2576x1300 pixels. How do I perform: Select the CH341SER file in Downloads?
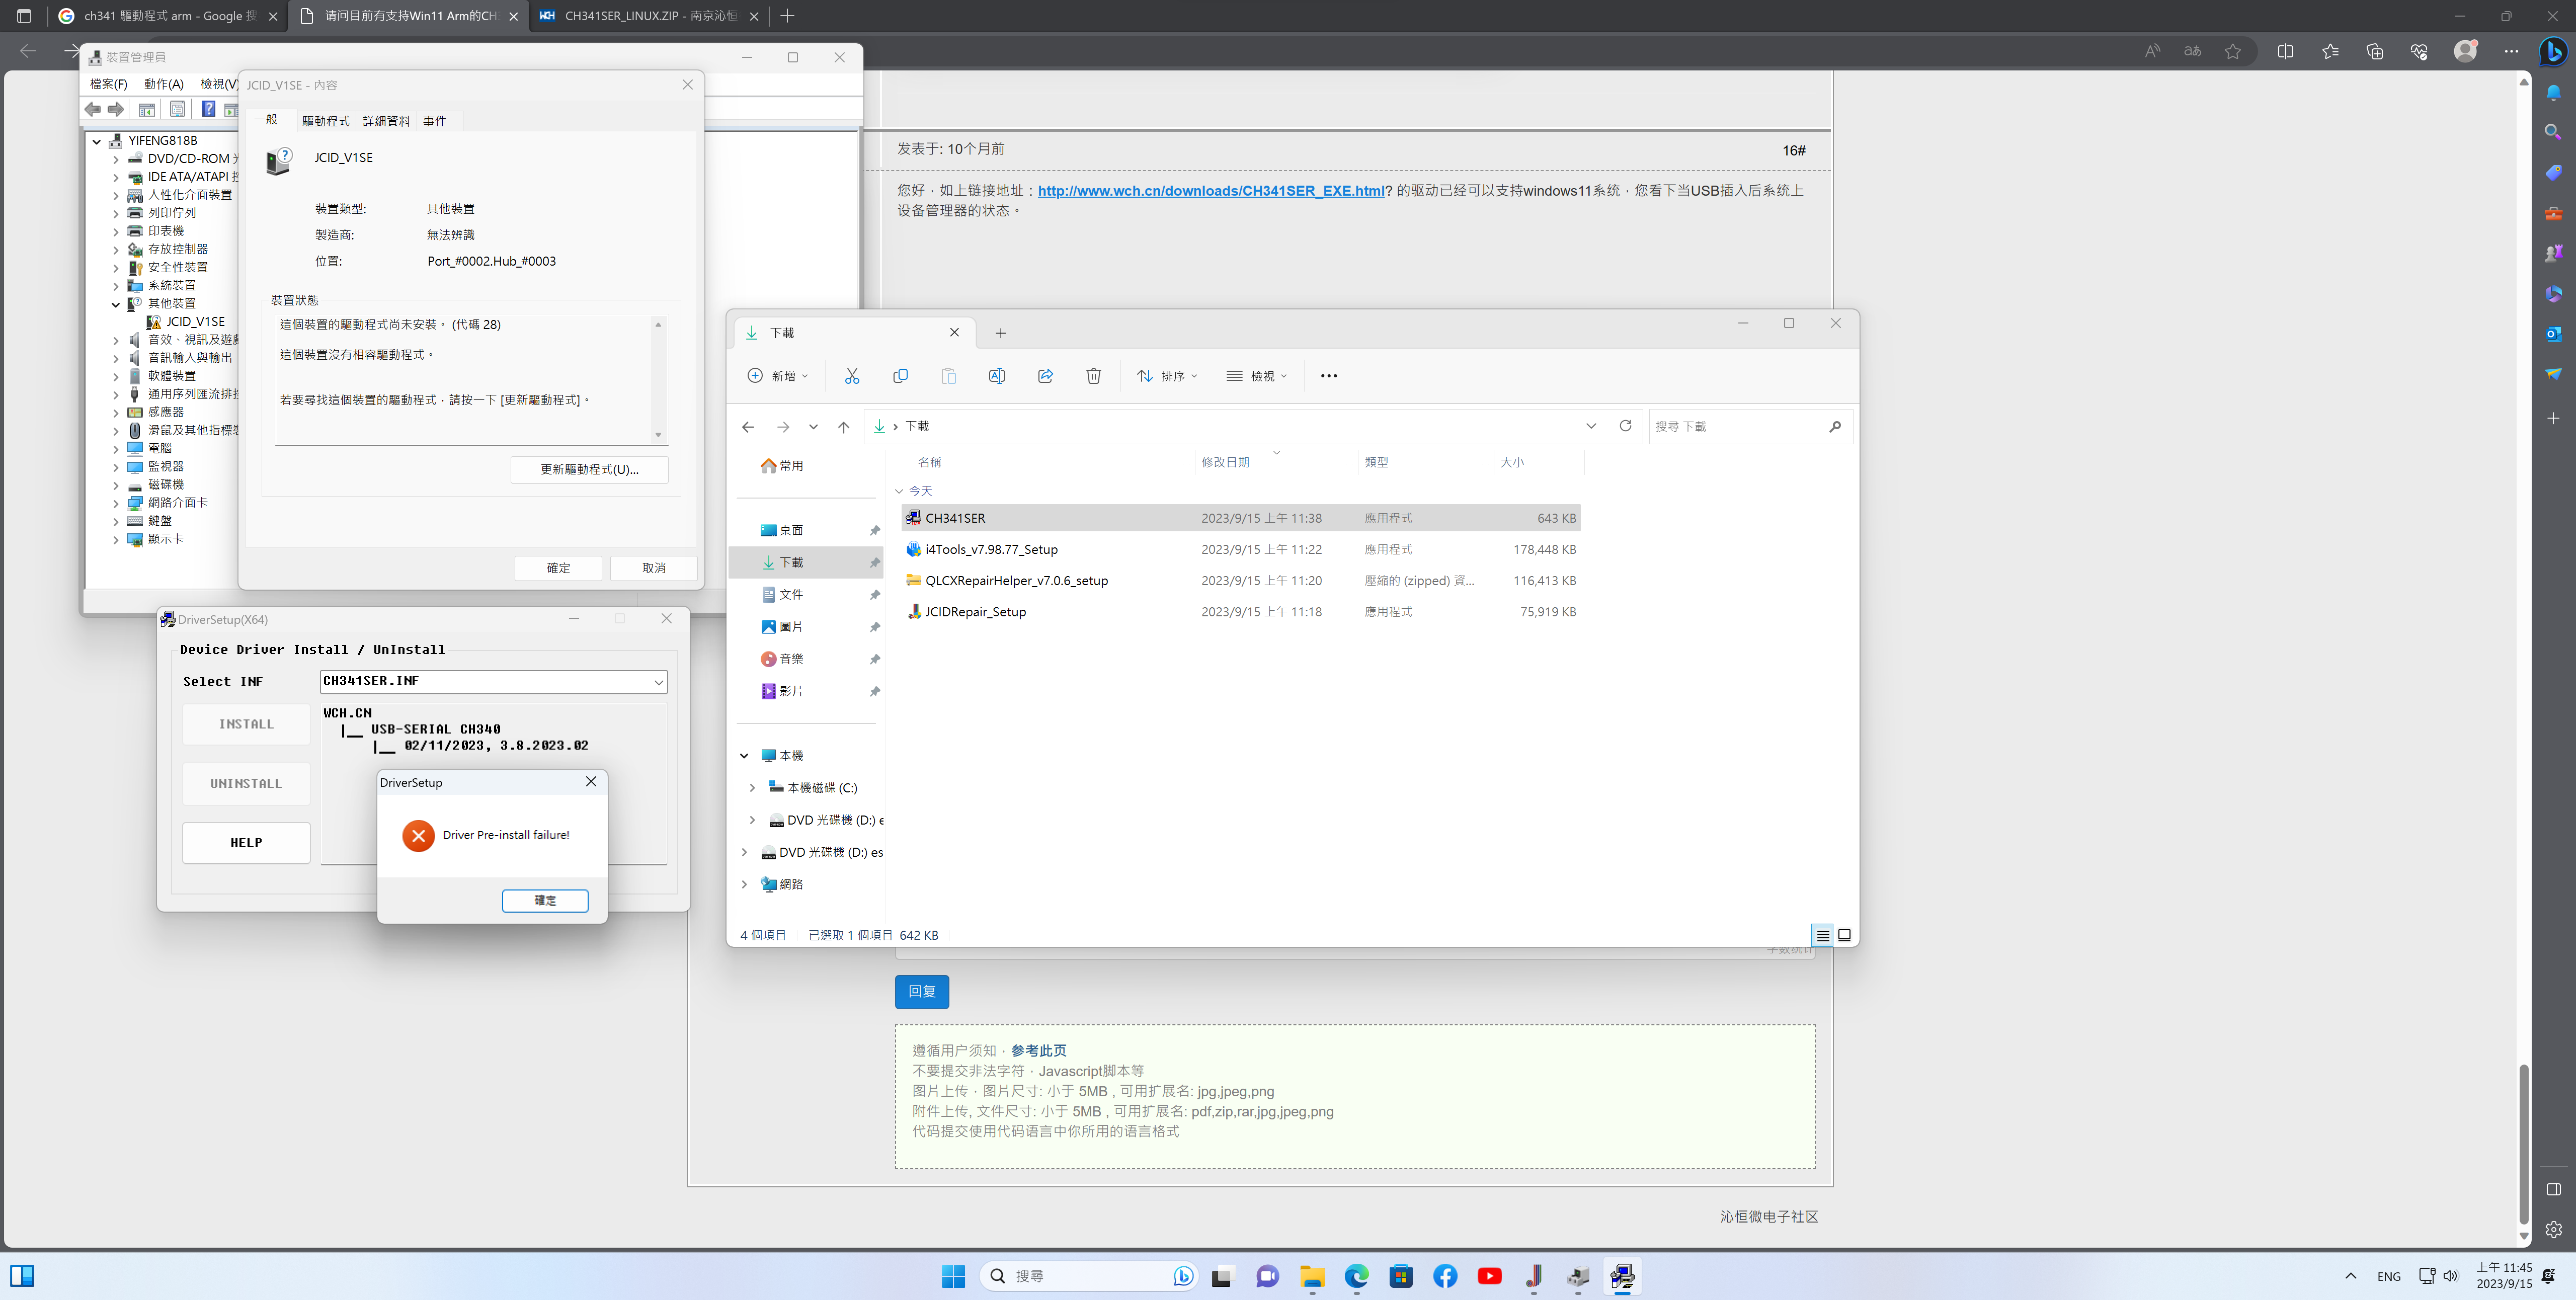click(x=1240, y=518)
